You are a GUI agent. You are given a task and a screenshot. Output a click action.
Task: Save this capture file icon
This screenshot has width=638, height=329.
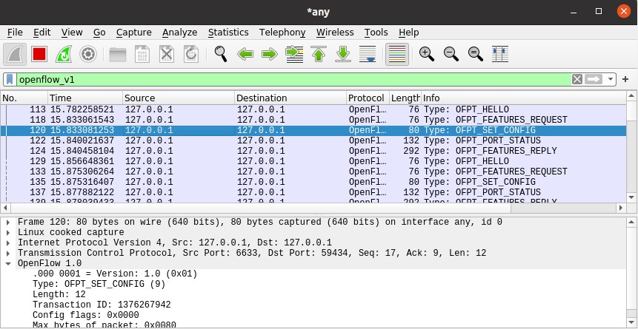tap(142, 54)
